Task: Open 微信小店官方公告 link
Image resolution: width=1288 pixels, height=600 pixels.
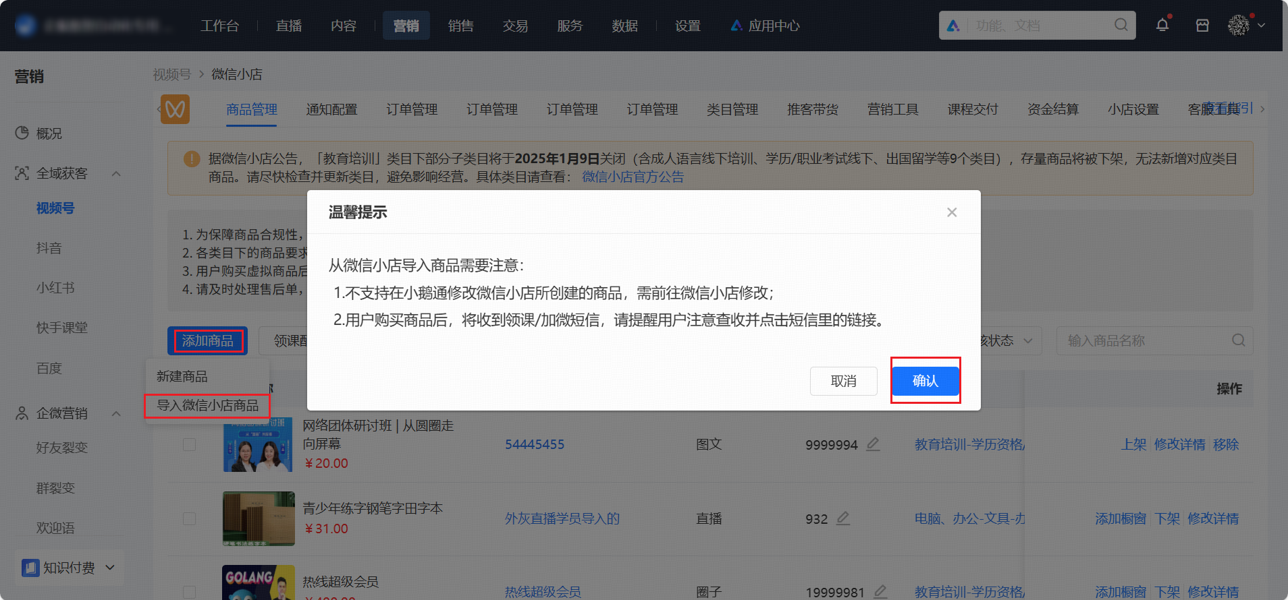Action: coord(633,177)
